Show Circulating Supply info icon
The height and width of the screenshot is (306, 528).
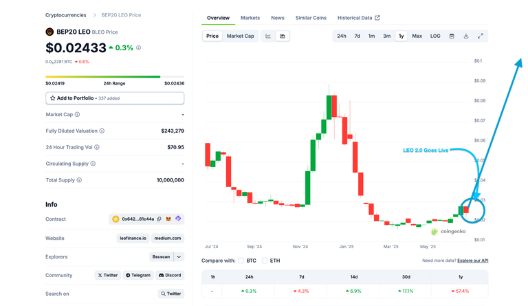coord(93,164)
